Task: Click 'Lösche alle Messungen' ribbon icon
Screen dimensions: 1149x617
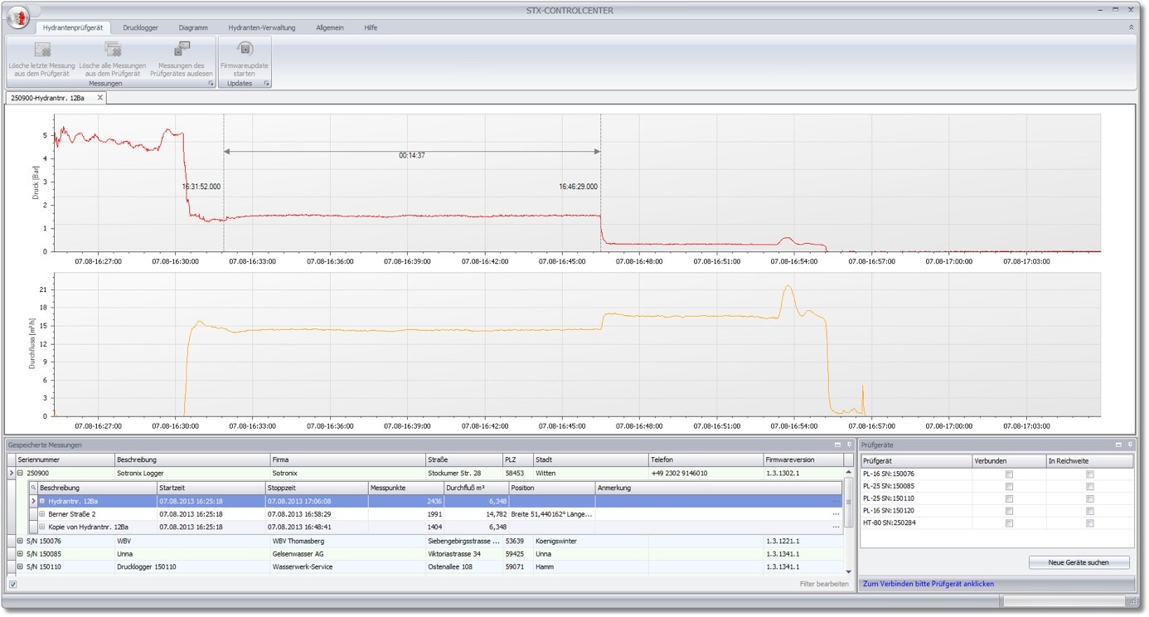Action: coord(112,50)
